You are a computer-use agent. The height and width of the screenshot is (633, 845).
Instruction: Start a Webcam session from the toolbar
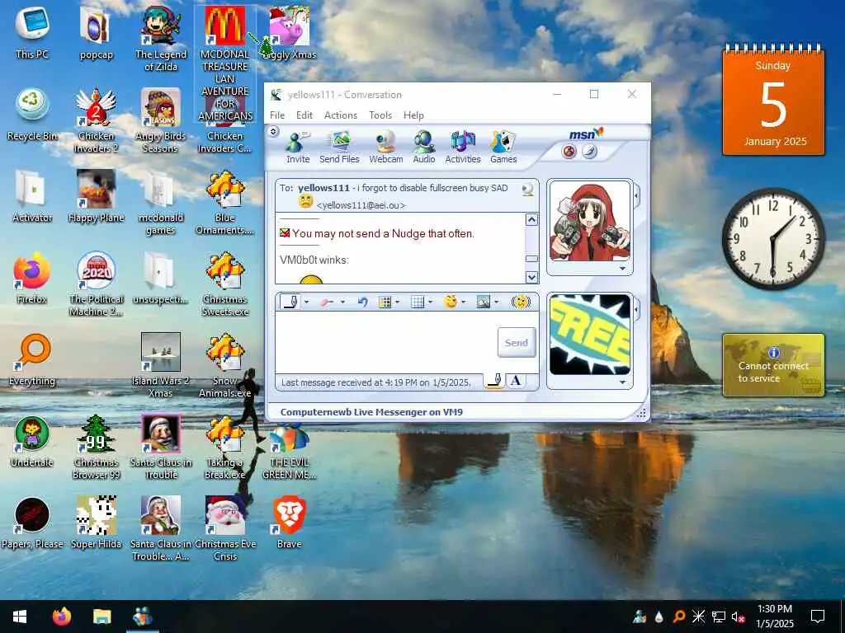pyautogui.click(x=386, y=147)
